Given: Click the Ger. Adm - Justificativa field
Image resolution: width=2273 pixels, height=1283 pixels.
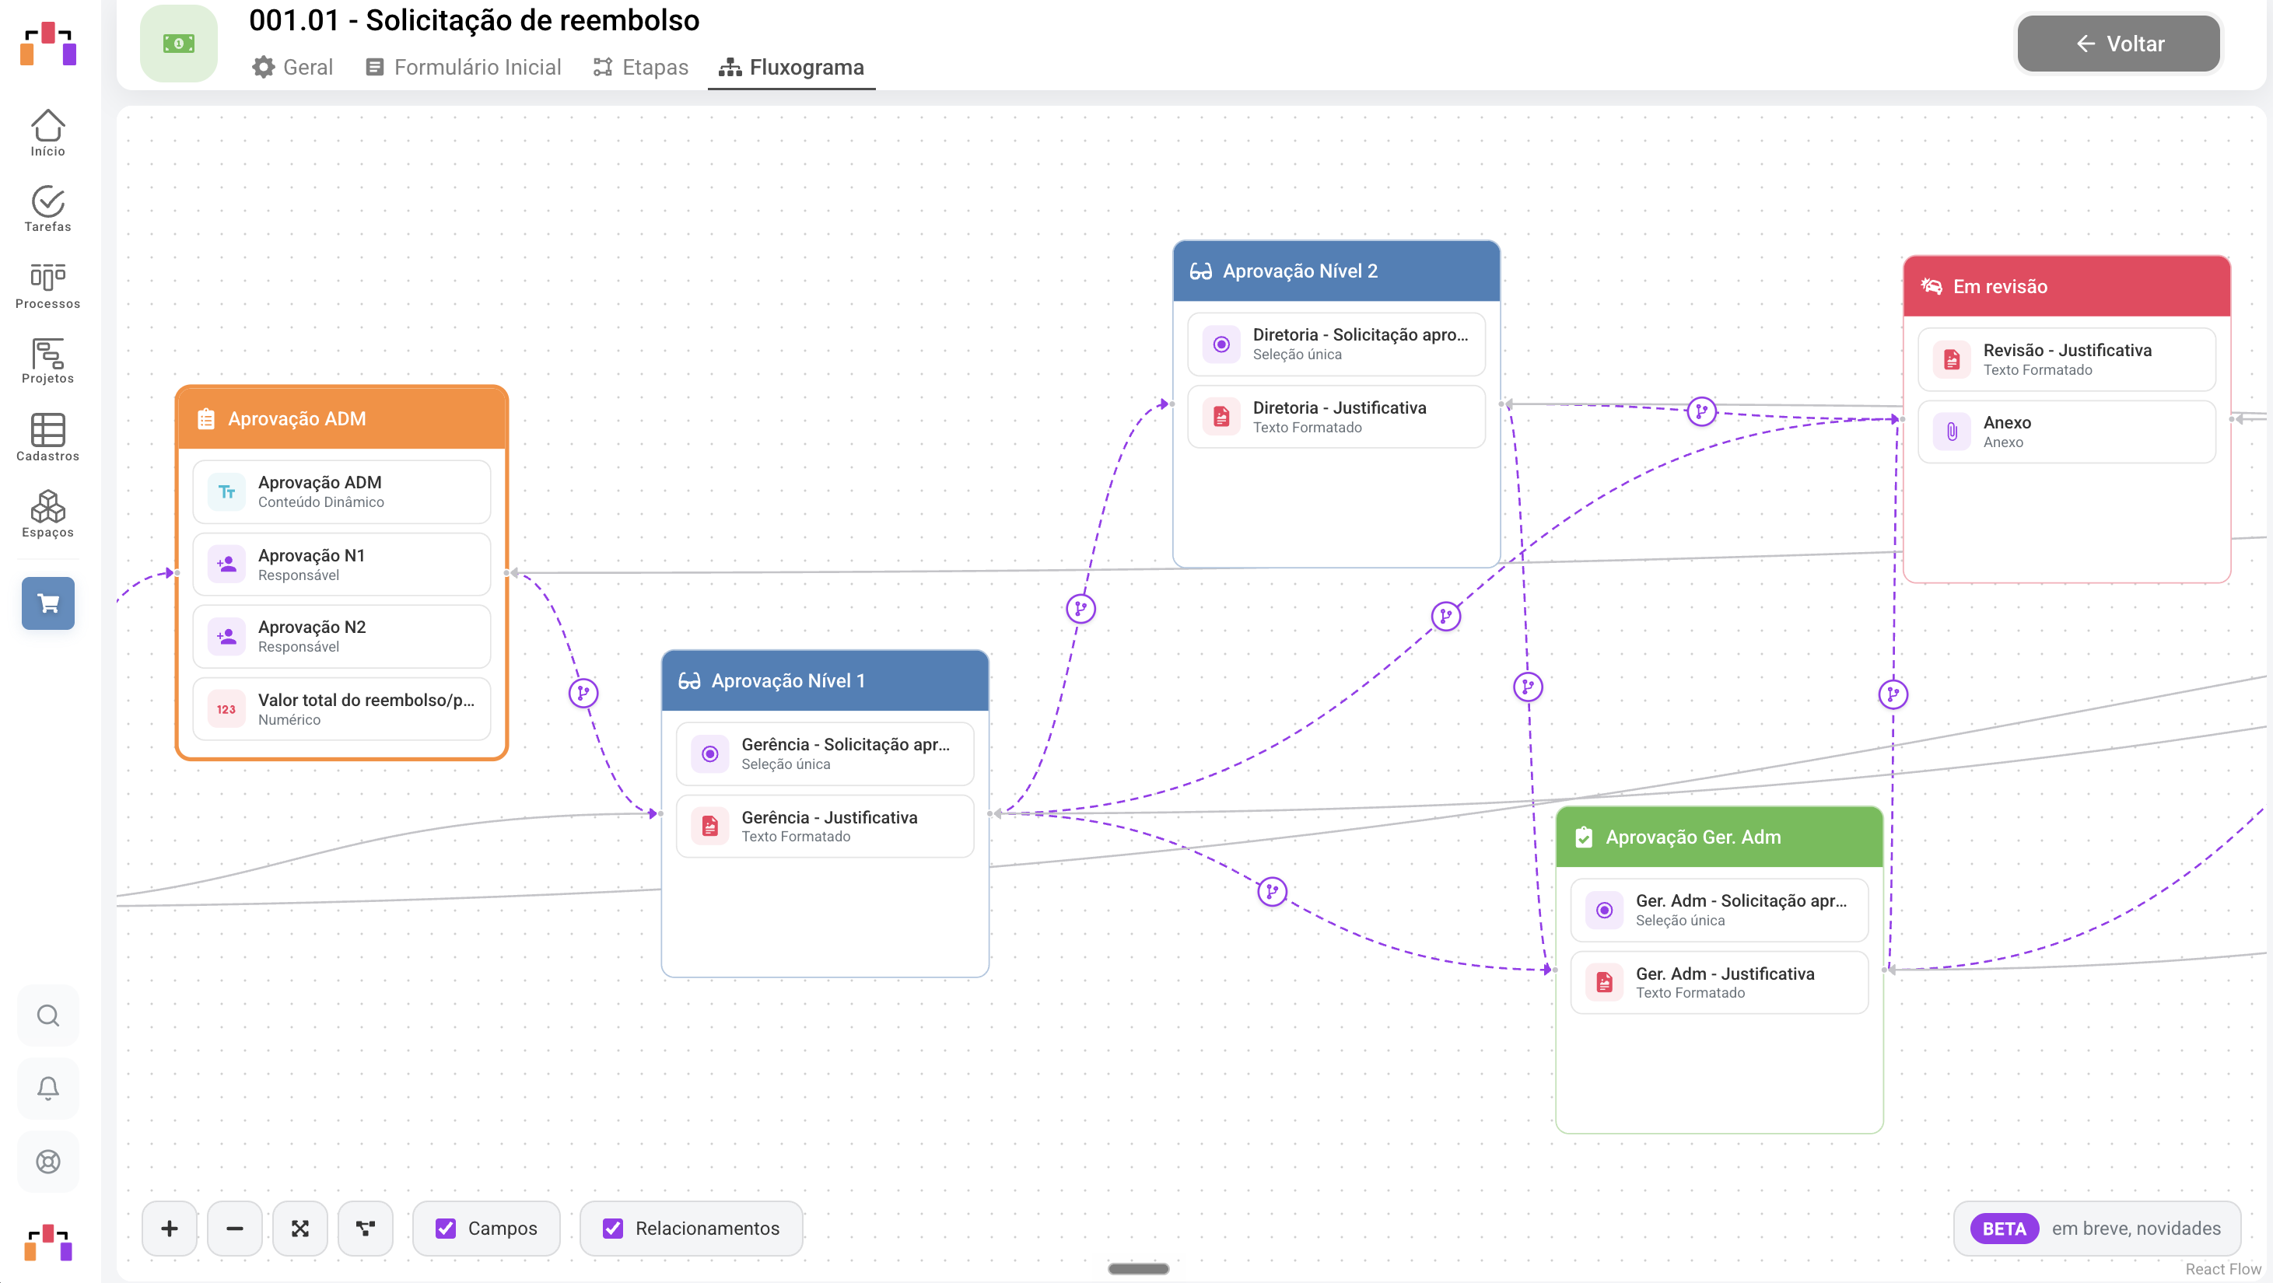Looking at the screenshot, I should click(1719, 982).
